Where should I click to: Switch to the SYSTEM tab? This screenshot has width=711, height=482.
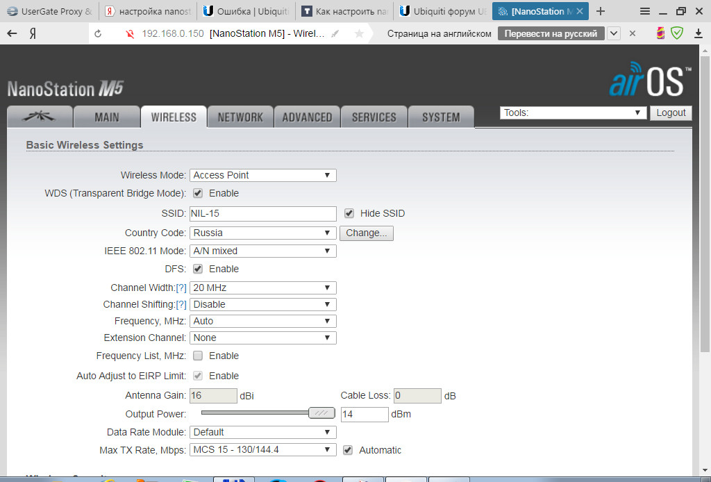(x=441, y=117)
